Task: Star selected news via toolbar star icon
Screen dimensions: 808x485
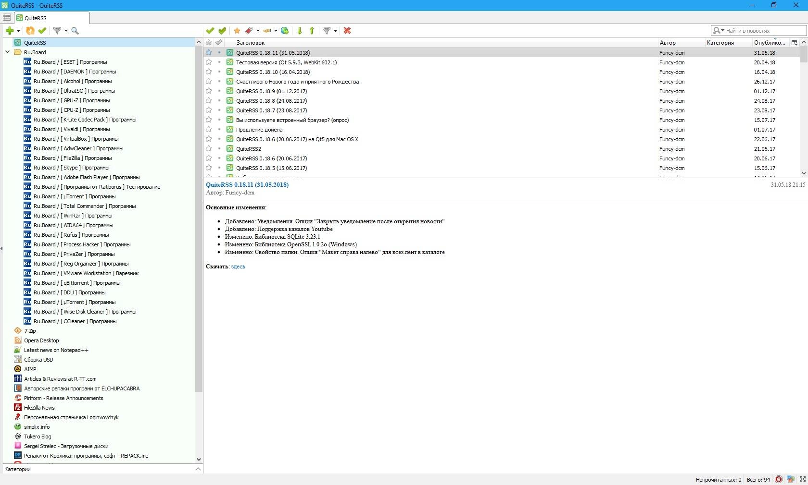Action: pyautogui.click(x=237, y=31)
